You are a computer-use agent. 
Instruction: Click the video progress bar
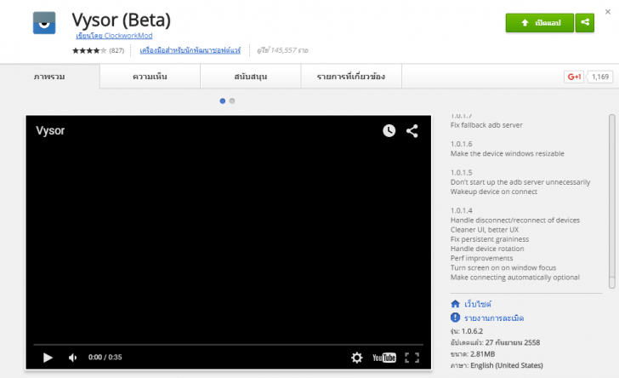point(228,345)
